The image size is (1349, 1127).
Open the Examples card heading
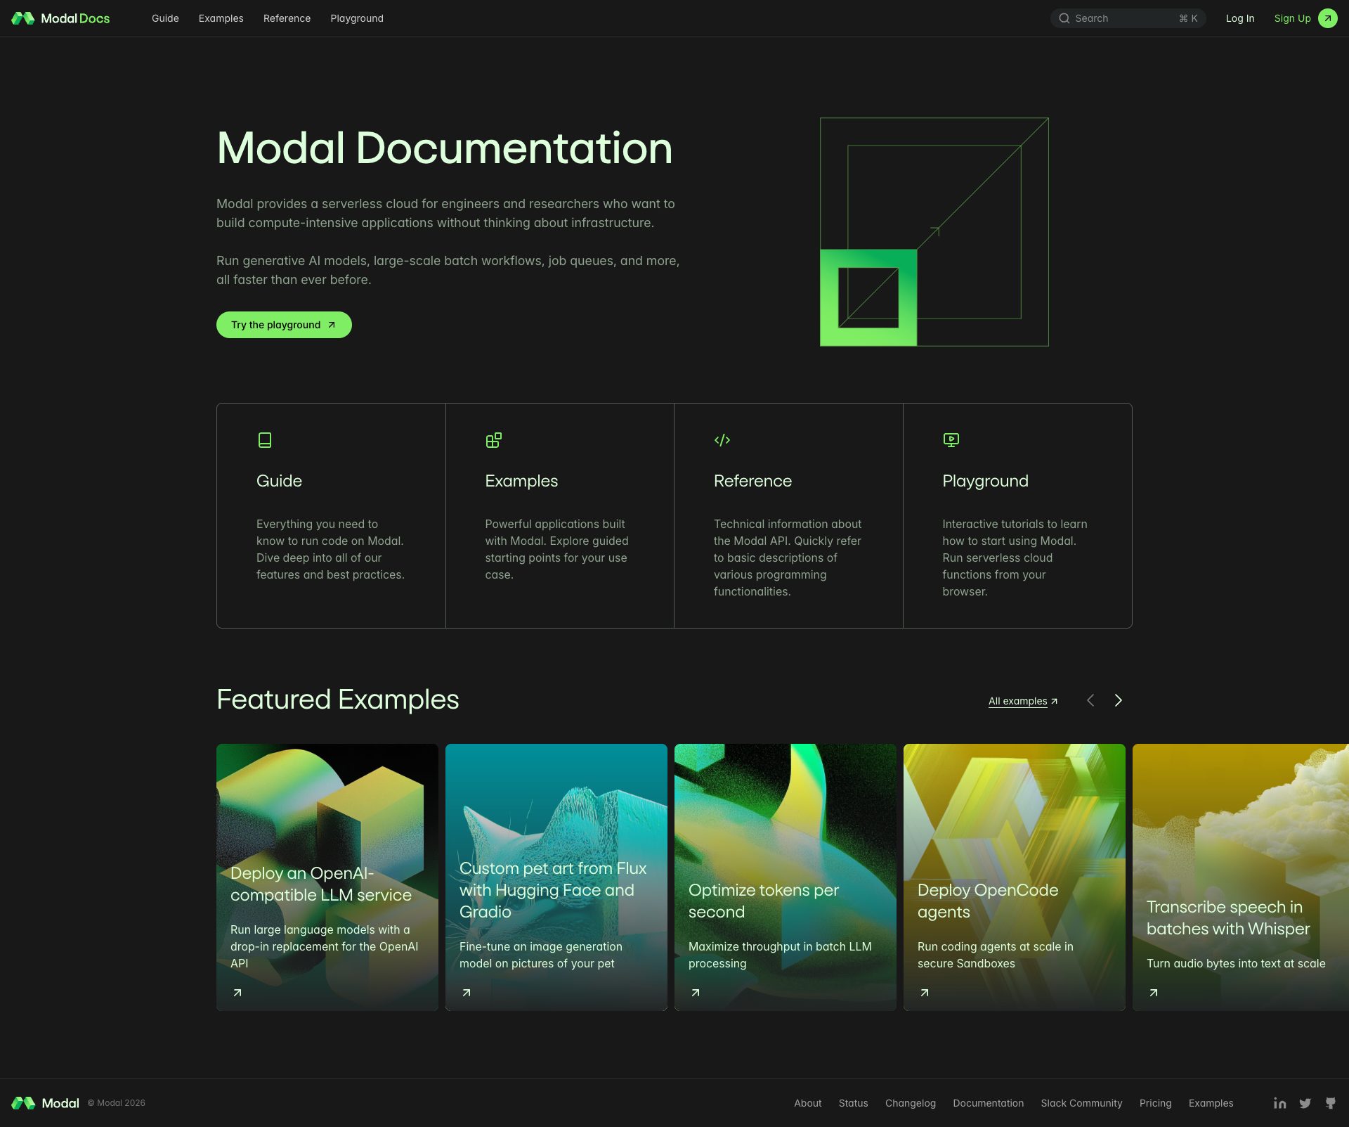521,481
